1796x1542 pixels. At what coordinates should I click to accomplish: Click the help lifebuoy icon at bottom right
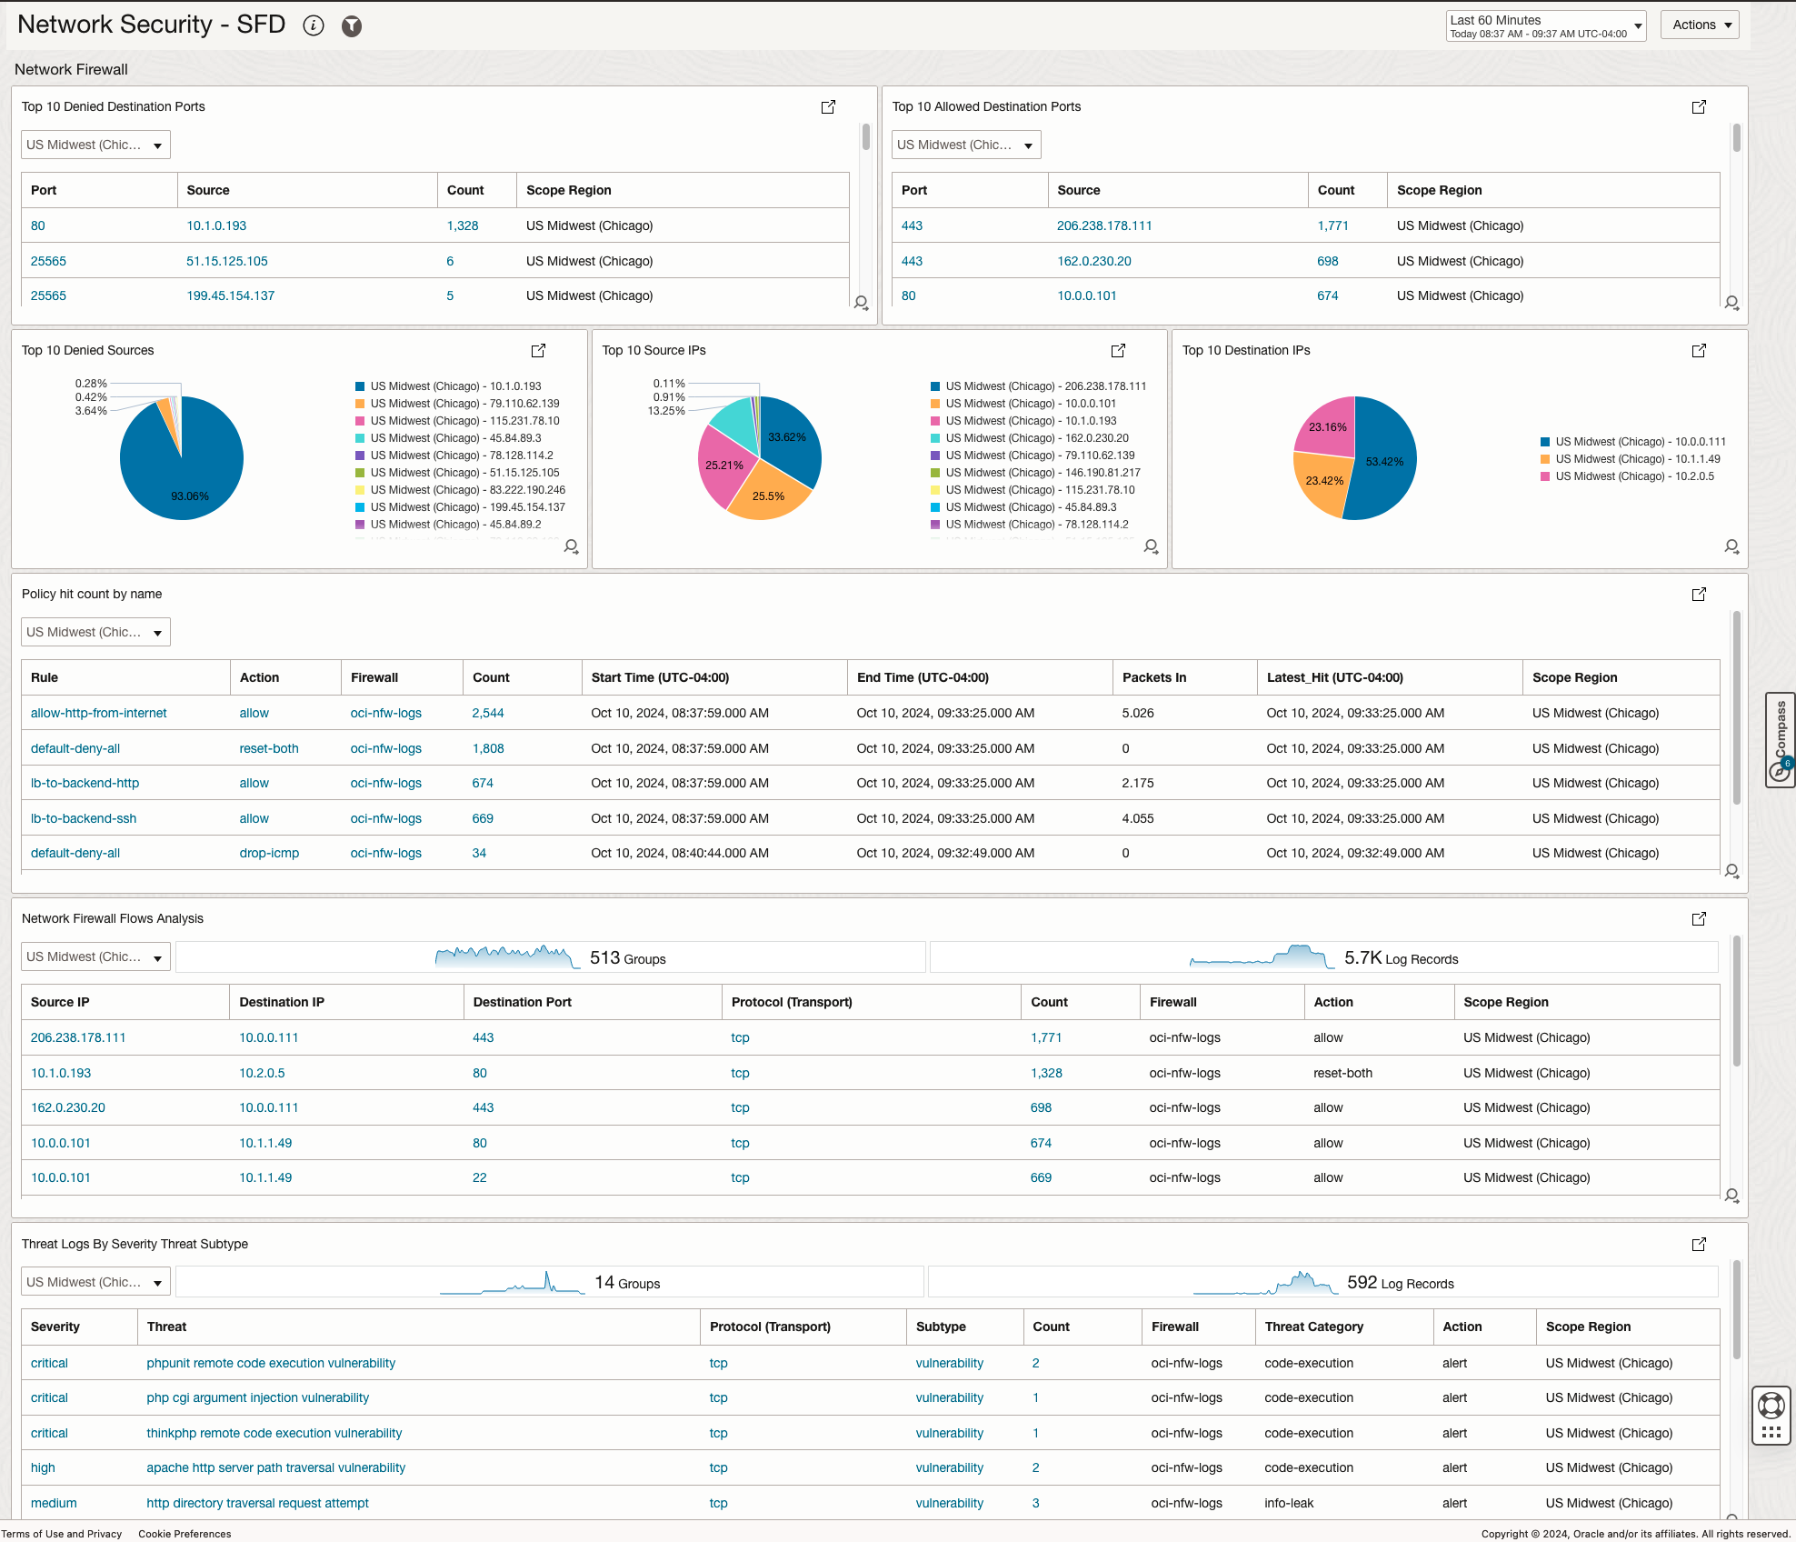point(1771,1407)
